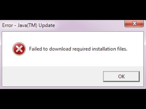This screenshot has height=109, width=146.
Task: Click the white X inside the red circle
Action: (x=19, y=49)
